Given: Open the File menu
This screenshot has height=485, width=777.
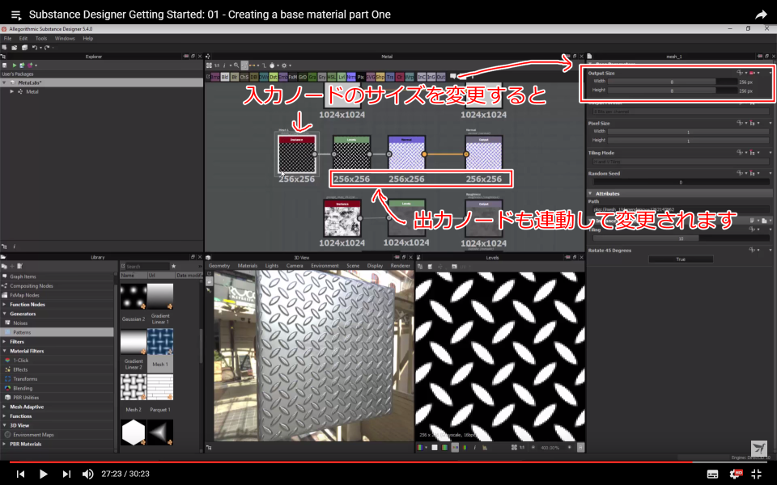Looking at the screenshot, I should click(8, 38).
